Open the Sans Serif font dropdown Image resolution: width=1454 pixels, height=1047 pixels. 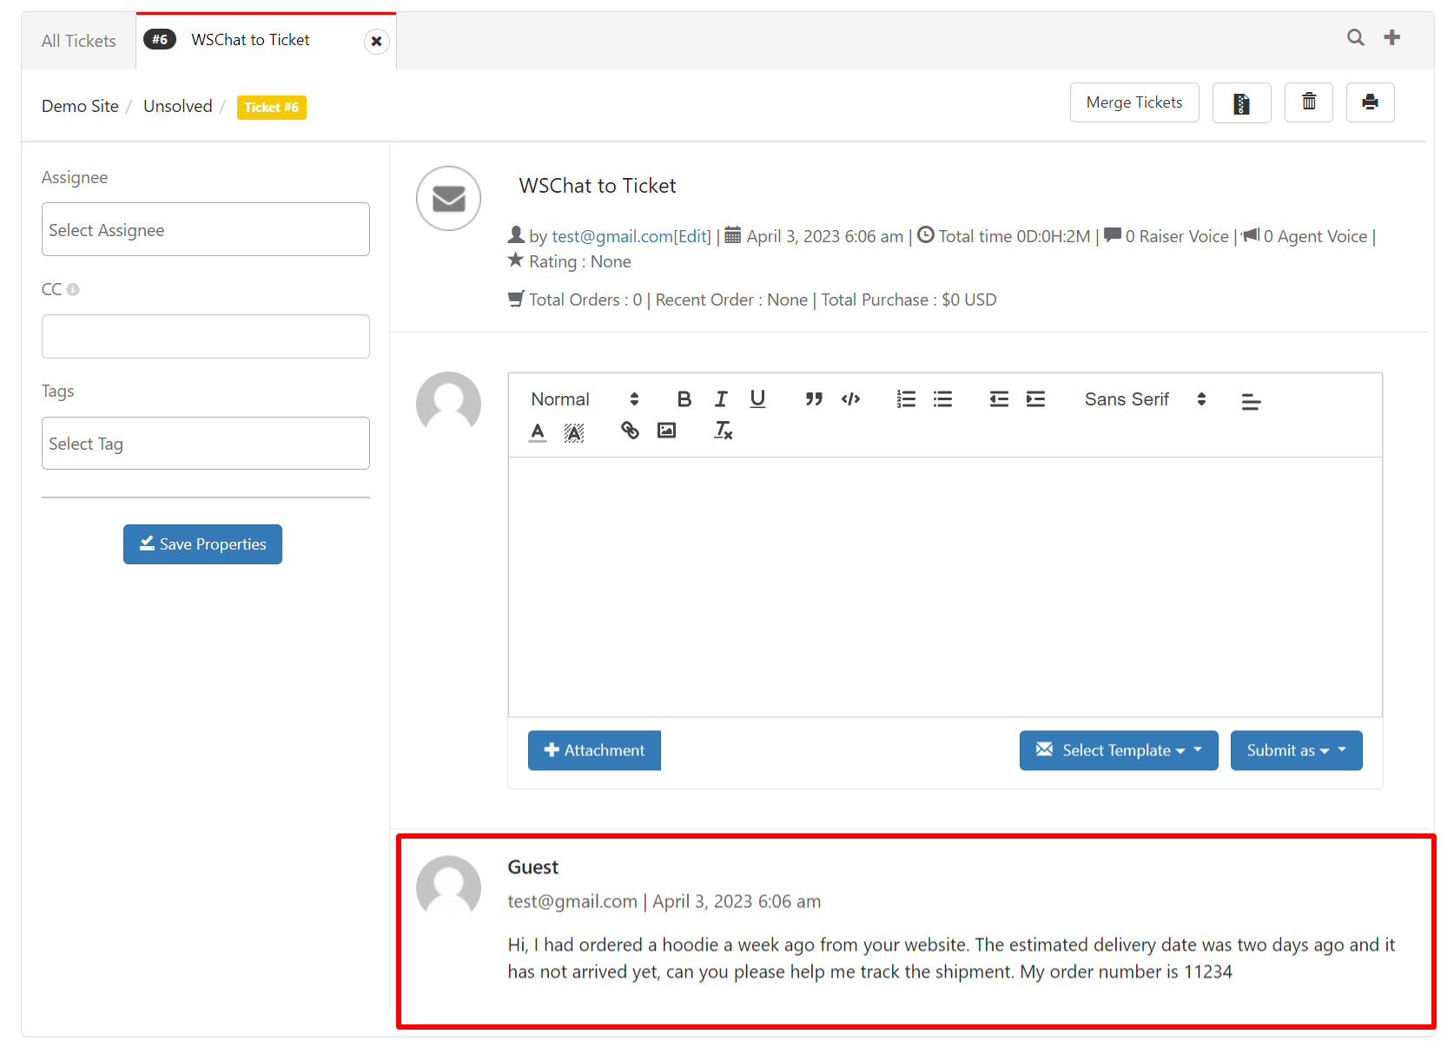(1145, 399)
